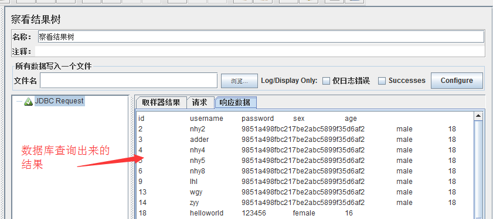This screenshot has height=219, width=493.
Task: Click the 察看结果树 panel heading
Action: point(36,19)
